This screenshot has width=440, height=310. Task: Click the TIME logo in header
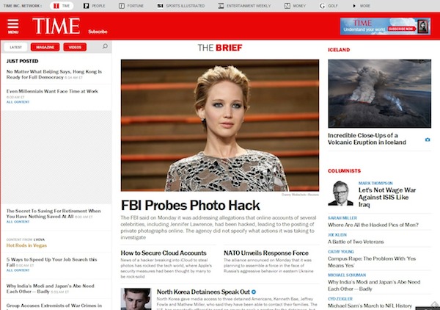(56, 26)
